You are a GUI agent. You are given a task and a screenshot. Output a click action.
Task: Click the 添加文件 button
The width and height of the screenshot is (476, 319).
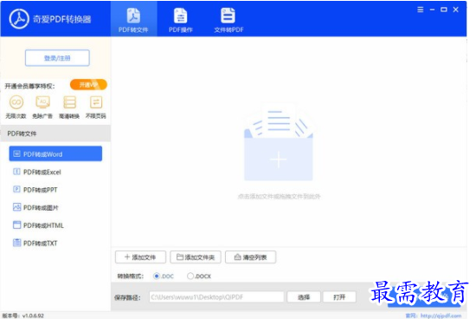tap(140, 257)
